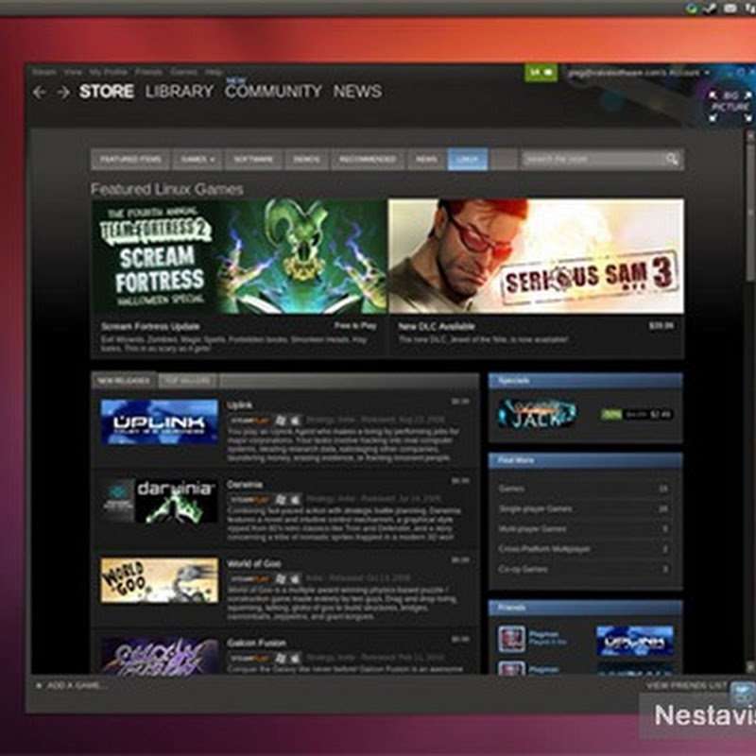This screenshot has height=756, width=756.
Task: Click the New DLC Available title
Action: pyautogui.click(x=437, y=326)
